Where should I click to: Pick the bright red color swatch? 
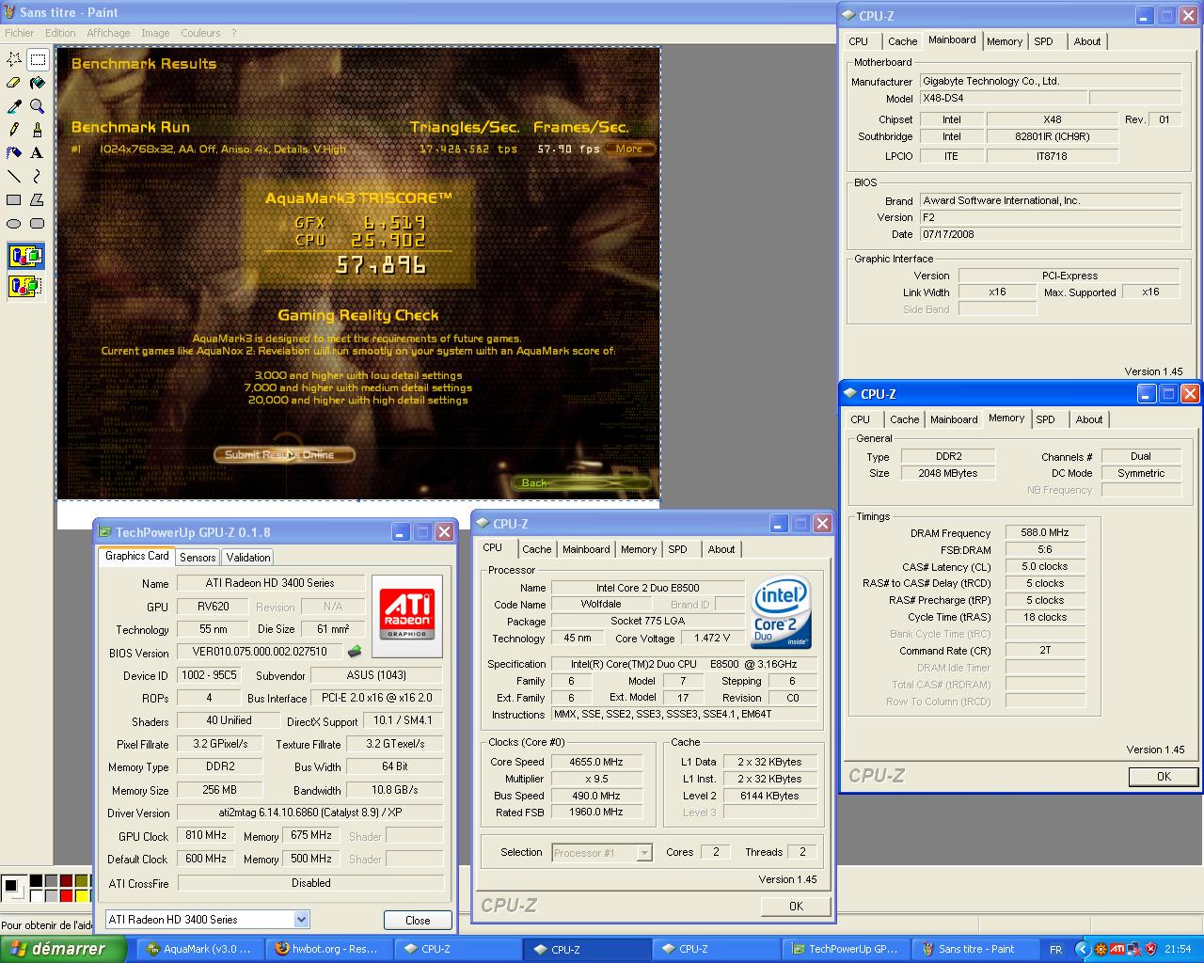click(66, 895)
